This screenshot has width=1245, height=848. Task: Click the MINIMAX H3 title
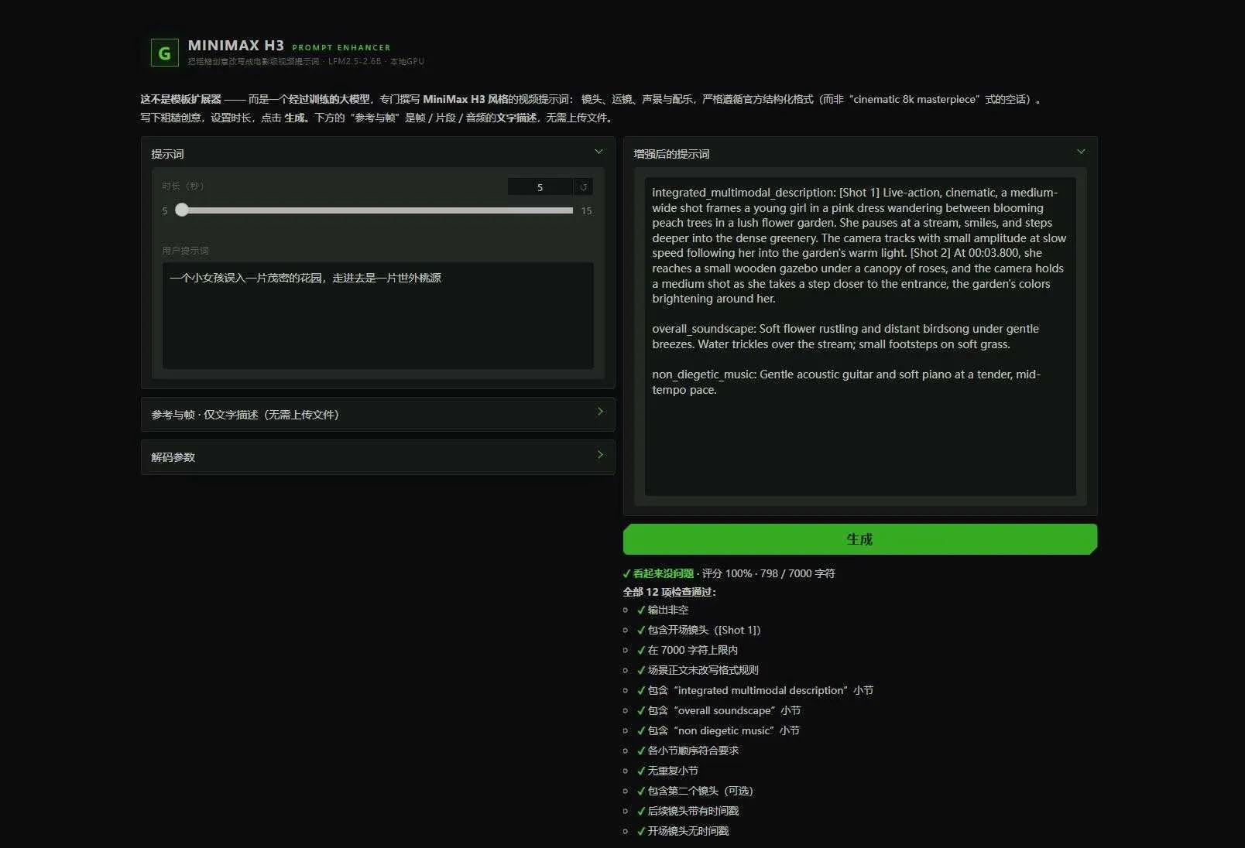coord(235,46)
